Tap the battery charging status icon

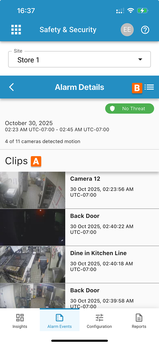point(142,11)
